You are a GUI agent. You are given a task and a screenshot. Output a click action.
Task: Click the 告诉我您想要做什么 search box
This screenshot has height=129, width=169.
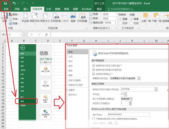[121, 9]
